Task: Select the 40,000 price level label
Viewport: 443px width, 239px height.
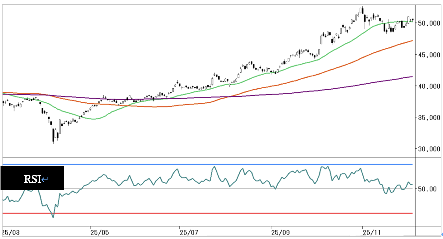Action: [429, 86]
